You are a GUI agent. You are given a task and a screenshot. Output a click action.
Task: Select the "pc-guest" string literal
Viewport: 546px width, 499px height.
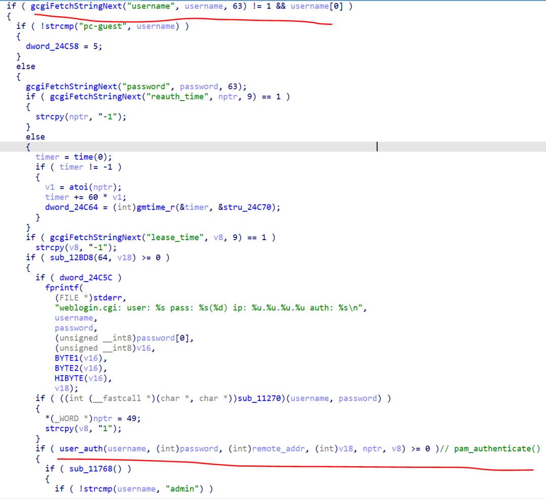coord(103,26)
